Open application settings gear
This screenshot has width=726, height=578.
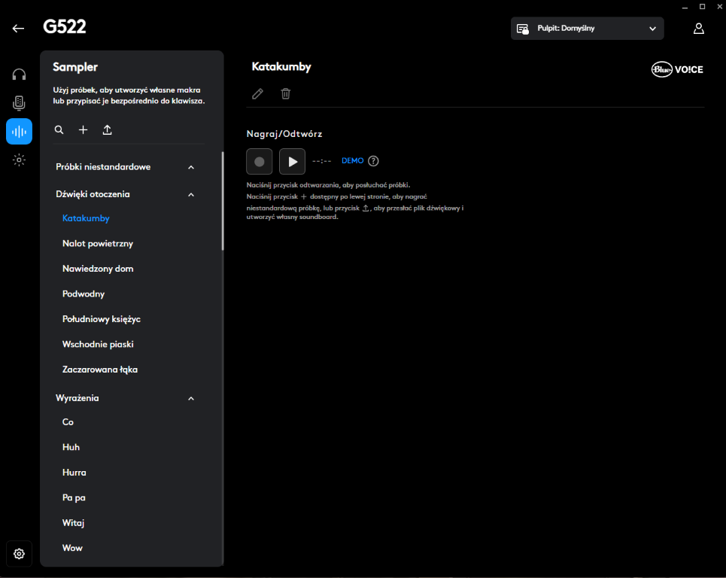click(x=19, y=553)
